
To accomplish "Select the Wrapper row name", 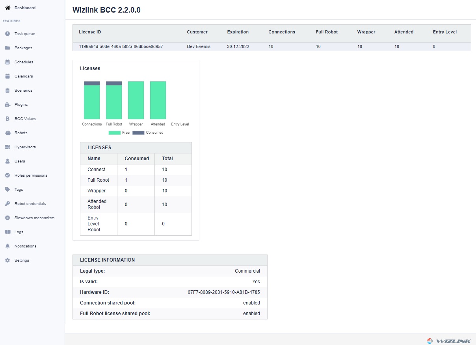I will pyautogui.click(x=97, y=191).
